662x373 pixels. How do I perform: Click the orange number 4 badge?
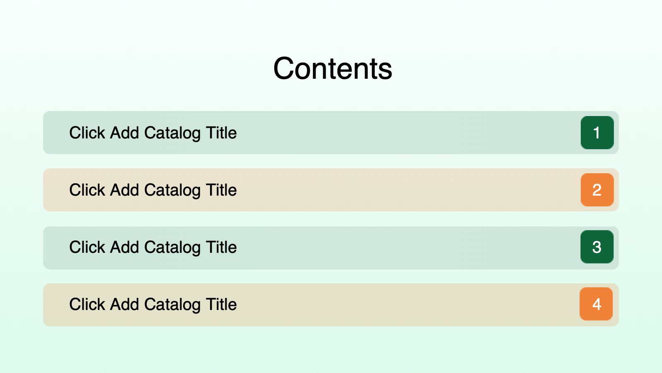click(x=596, y=304)
